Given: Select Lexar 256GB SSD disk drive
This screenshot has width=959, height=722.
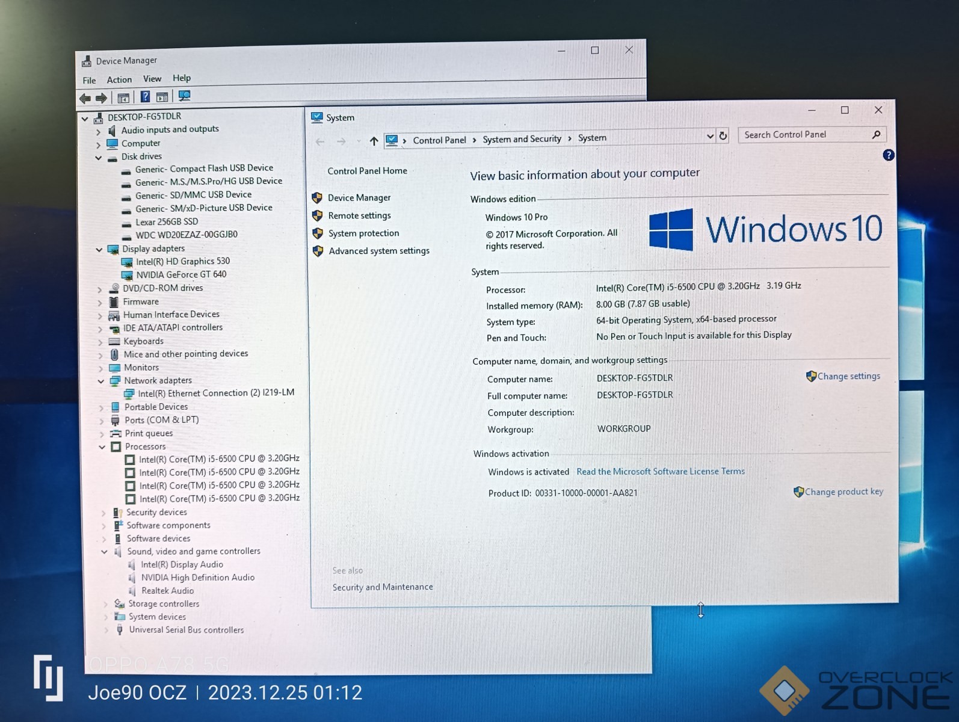Looking at the screenshot, I should tap(167, 222).
